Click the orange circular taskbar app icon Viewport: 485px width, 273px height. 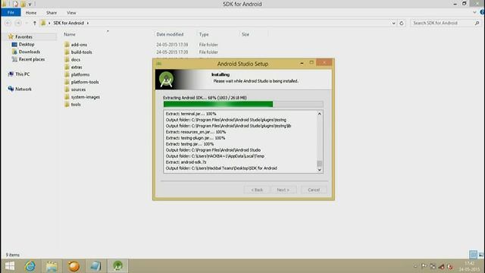click(x=74, y=266)
